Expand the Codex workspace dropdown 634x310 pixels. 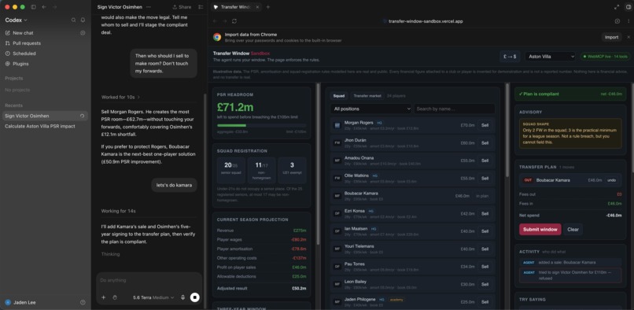pyautogui.click(x=17, y=20)
